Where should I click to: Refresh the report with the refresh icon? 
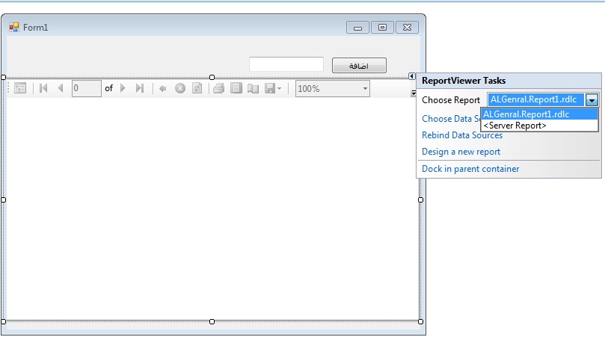(x=197, y=88)
